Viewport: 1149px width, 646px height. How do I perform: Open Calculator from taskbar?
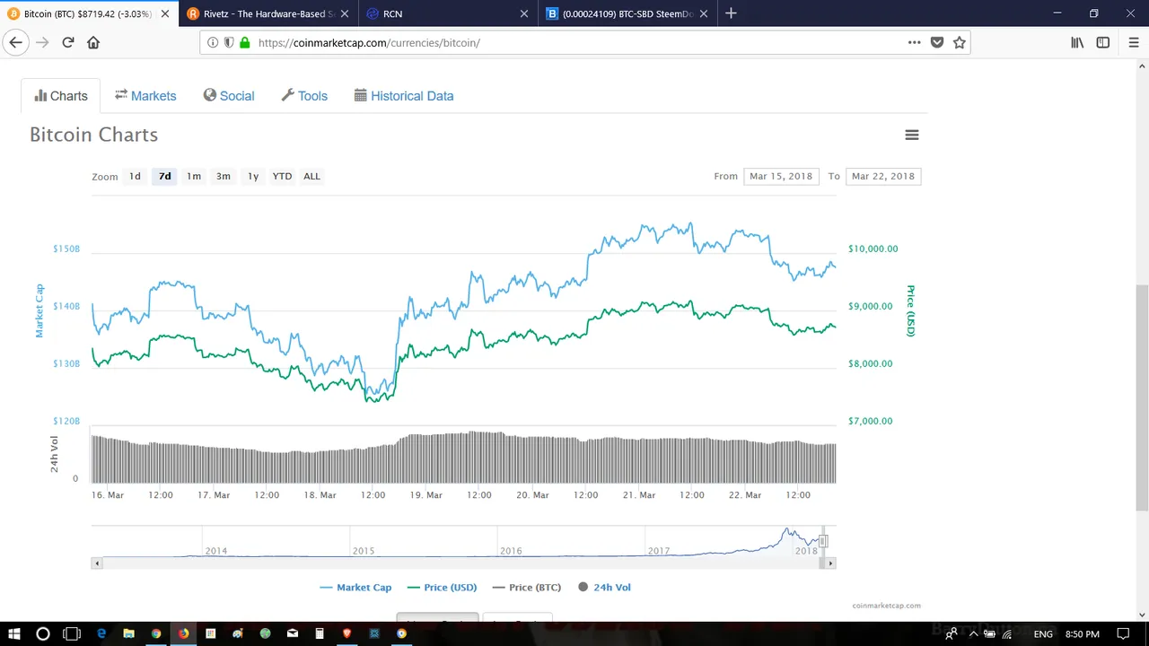point(320,633)
